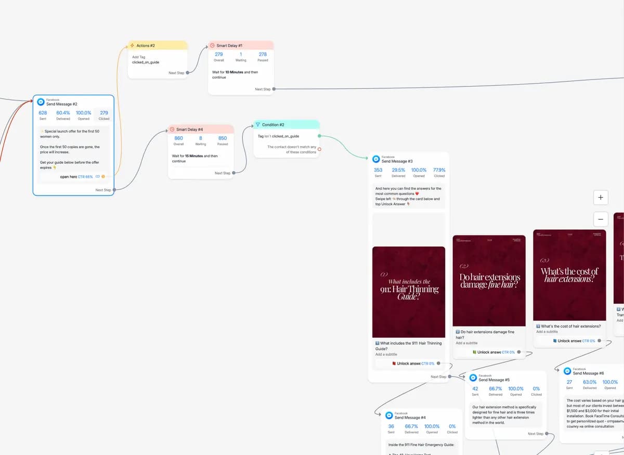Viewport: 624px width, 455px height.
Task: Click the 278 Passed stat in Smart Delay #1
Action: [x=263, y=57]
